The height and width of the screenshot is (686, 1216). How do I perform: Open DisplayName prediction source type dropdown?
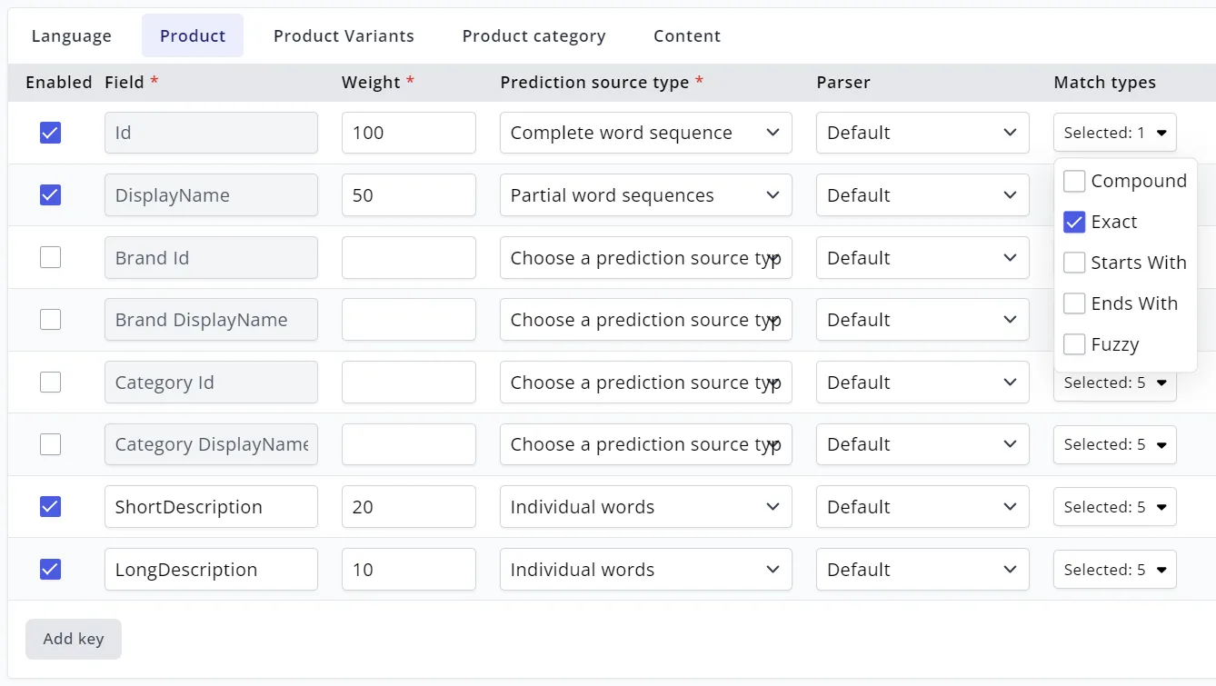click(x=645, y=195)
